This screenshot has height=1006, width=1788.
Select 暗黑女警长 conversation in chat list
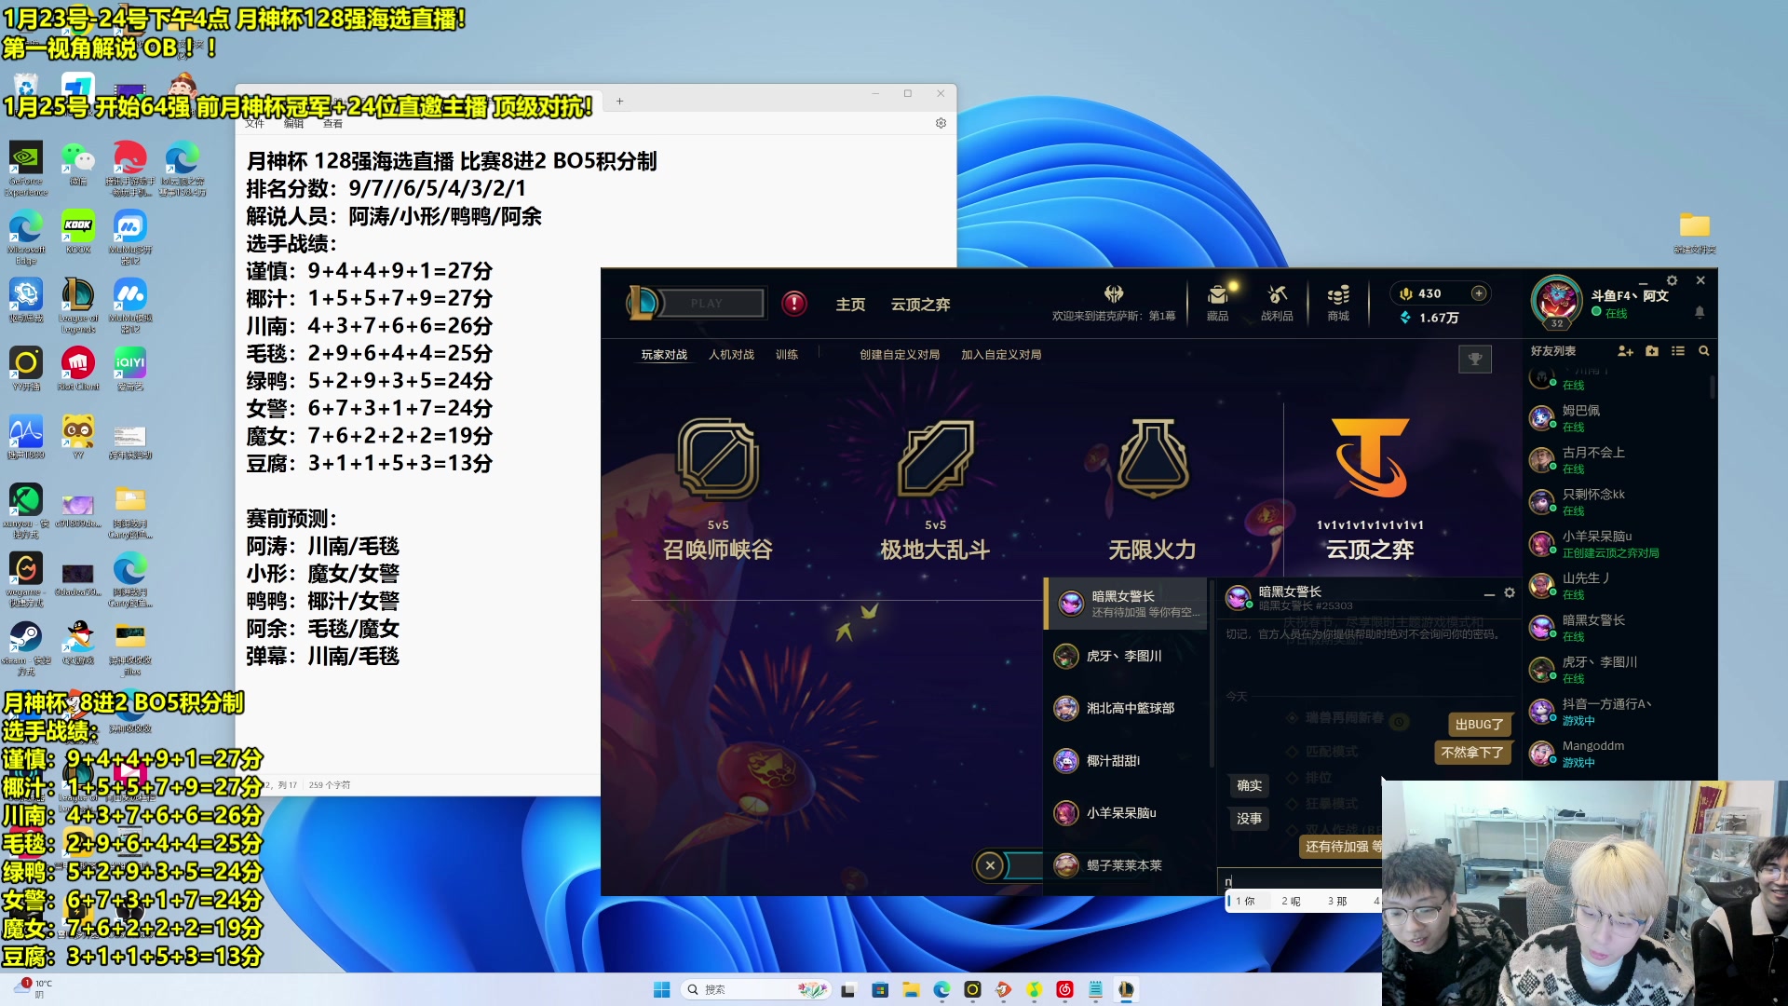tap(1126, 604)
